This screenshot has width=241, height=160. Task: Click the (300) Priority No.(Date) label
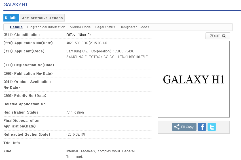tap(25, 95)
